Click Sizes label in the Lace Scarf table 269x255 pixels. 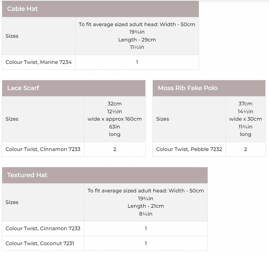(x=12, y=119)
